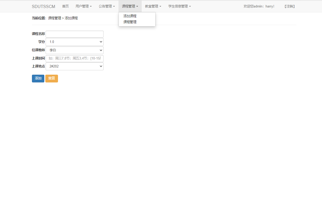Screen dimensions: 322x213
Task: Open the 课程管理 navigation menu
Action: (x=130, y=6)
